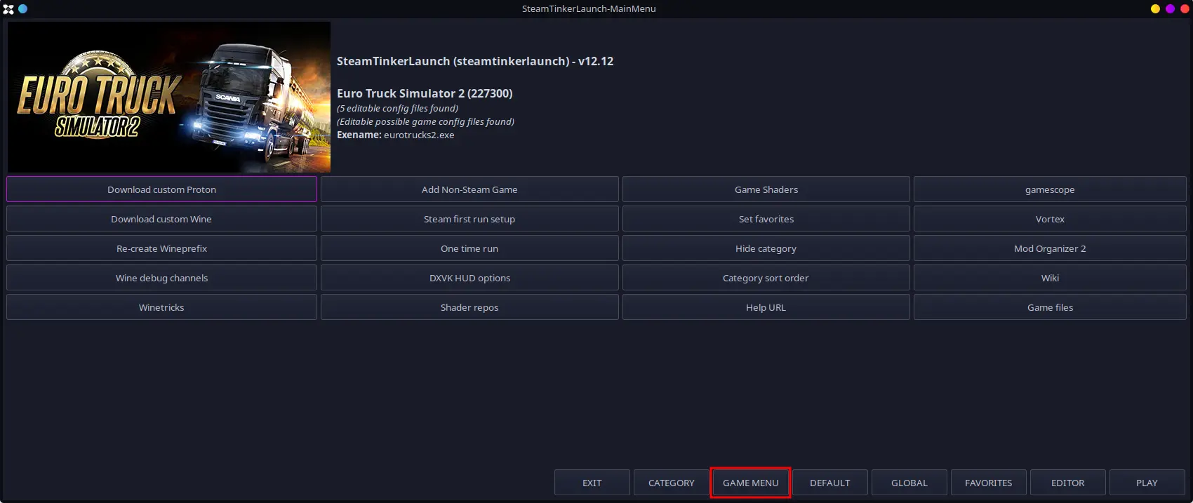Select Hide category
The image size is (1193, 503).
click(766, 248)
